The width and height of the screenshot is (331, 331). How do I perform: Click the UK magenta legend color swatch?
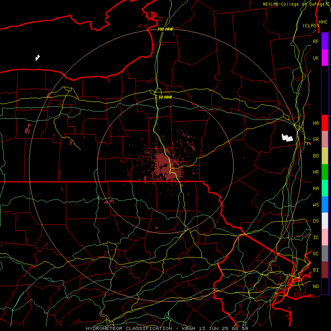[325, 58]
